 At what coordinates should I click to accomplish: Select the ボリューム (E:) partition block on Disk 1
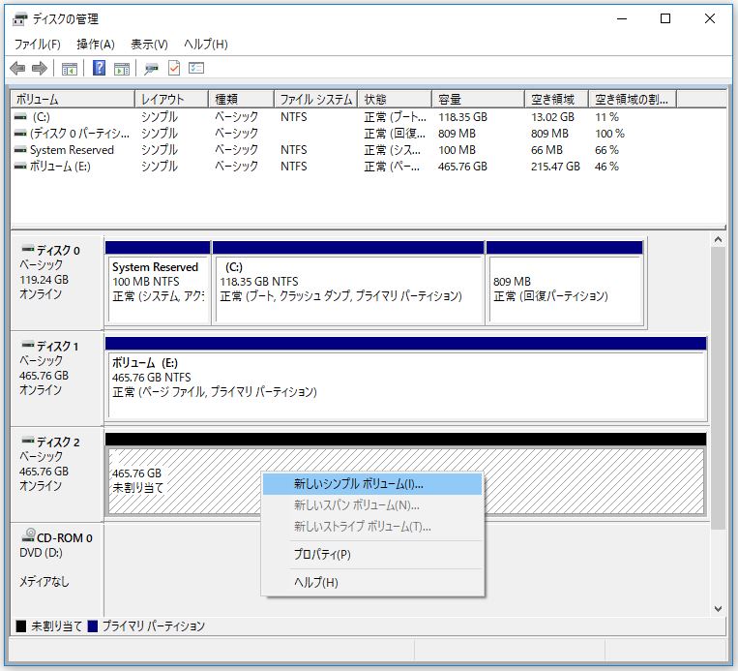405,379
